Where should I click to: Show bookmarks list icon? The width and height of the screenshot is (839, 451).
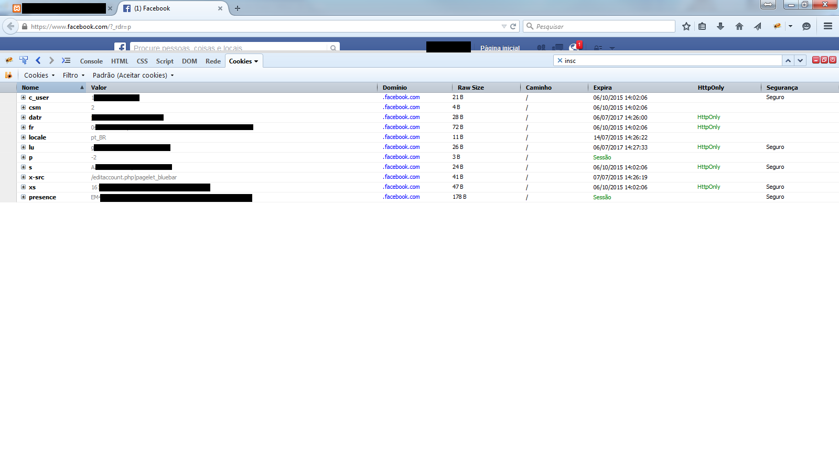702,26
